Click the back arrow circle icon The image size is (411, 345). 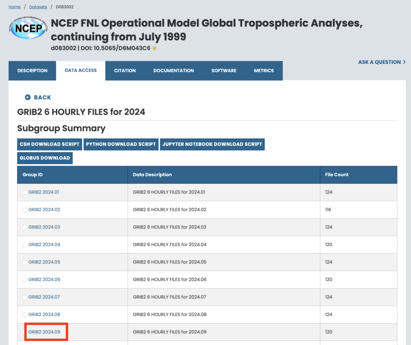click(x=28, y=97)
